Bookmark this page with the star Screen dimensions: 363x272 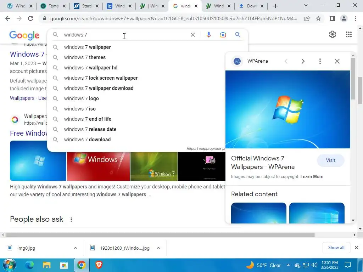tap(318, 18)
